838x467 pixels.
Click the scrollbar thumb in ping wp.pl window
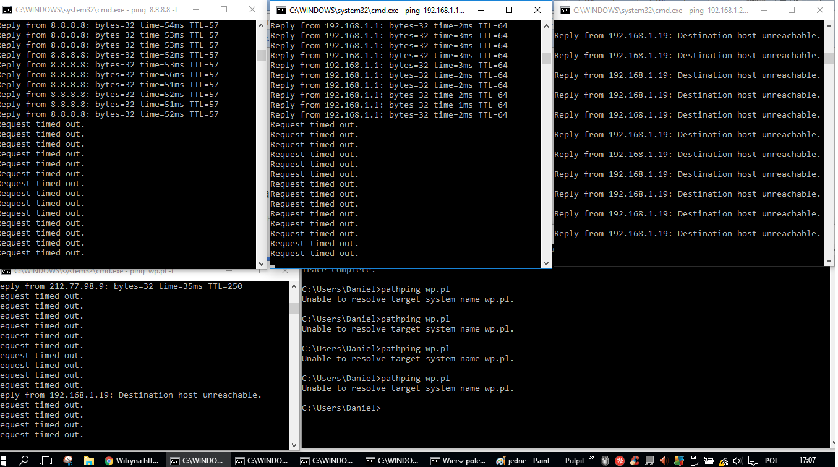(x=294, y=308)
